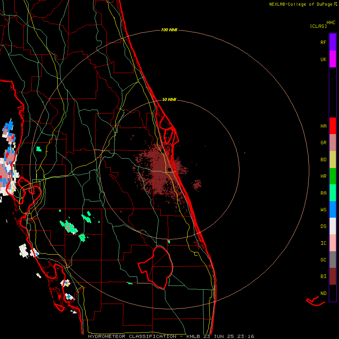Click the GR legend label
The image size is (339, 339).
coord(323,143)
